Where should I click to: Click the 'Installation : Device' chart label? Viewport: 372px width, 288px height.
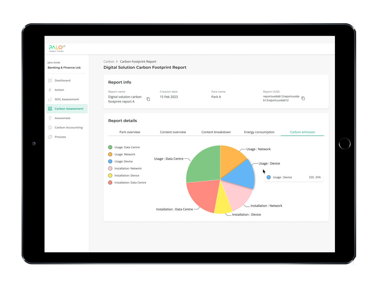(x=246, y=215)
